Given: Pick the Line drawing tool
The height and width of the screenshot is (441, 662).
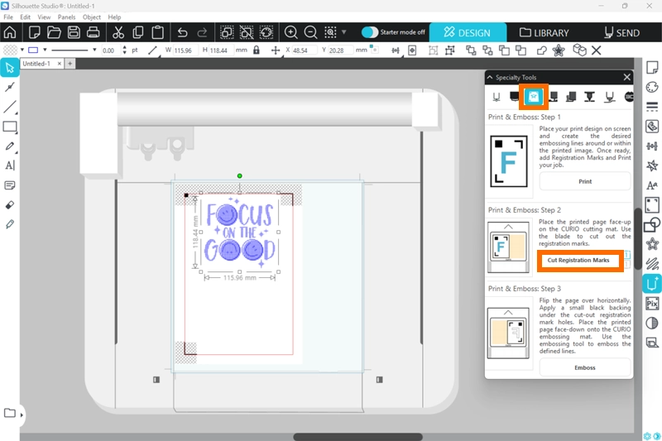Looking at the screenshot, I should 10,107.
